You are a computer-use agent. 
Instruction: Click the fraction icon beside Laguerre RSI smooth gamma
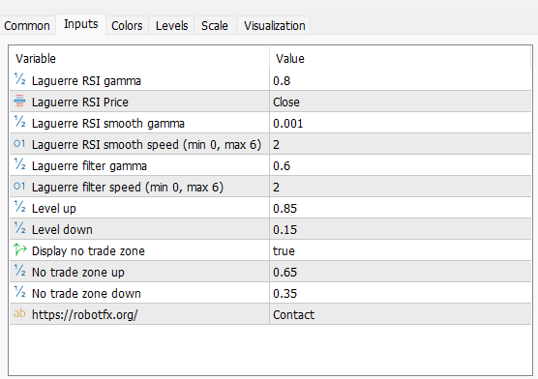click(x=19, y=122)
